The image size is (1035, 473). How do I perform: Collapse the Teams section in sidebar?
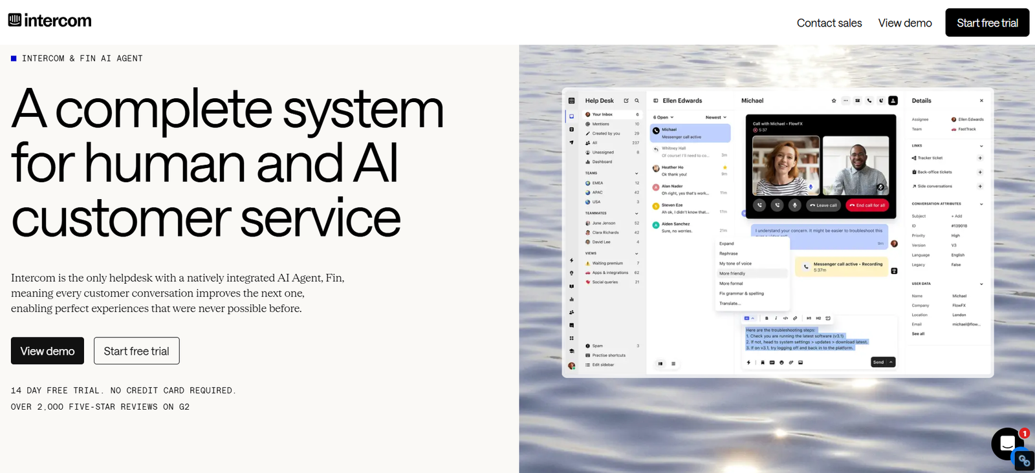pos(637,173)
